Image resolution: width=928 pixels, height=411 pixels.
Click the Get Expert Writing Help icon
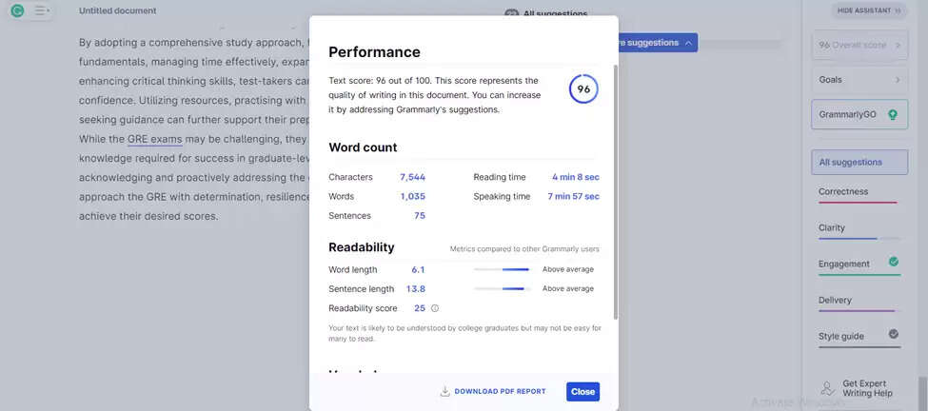point(827,388)
